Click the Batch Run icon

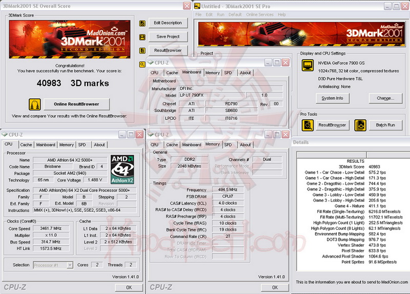(360, 125)
